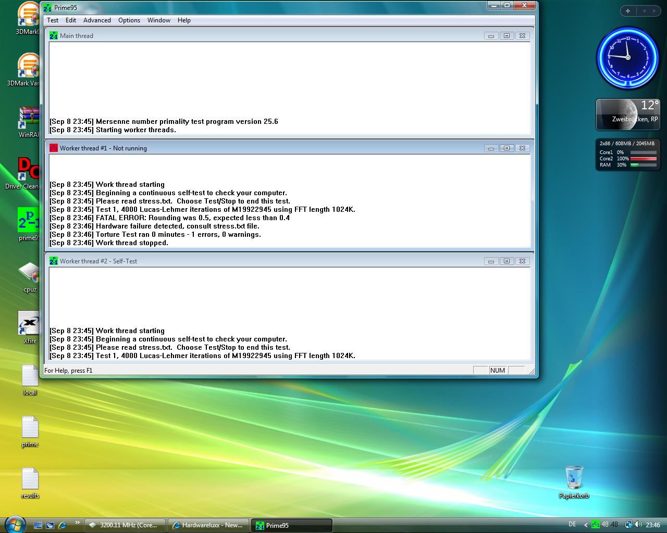Click 'Torture Test ran 0 minutes' line
This screenshot has height=533, width=667.
(x=155, y=234)
